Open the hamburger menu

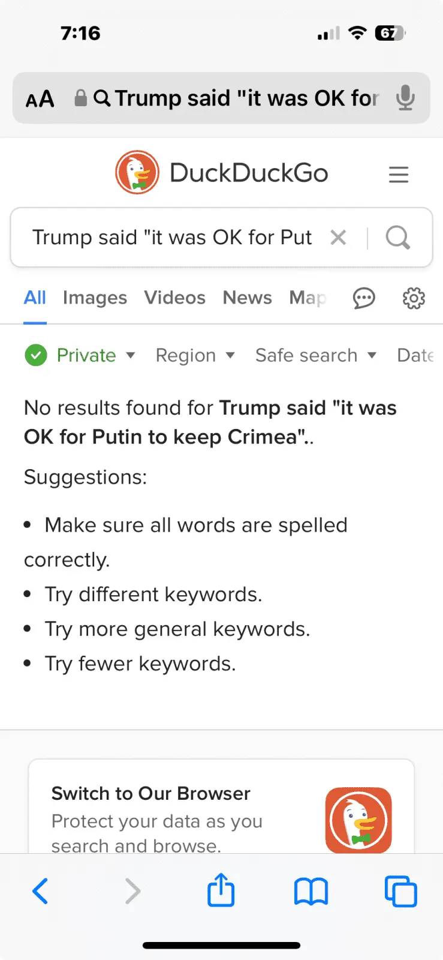pos(399,175)
